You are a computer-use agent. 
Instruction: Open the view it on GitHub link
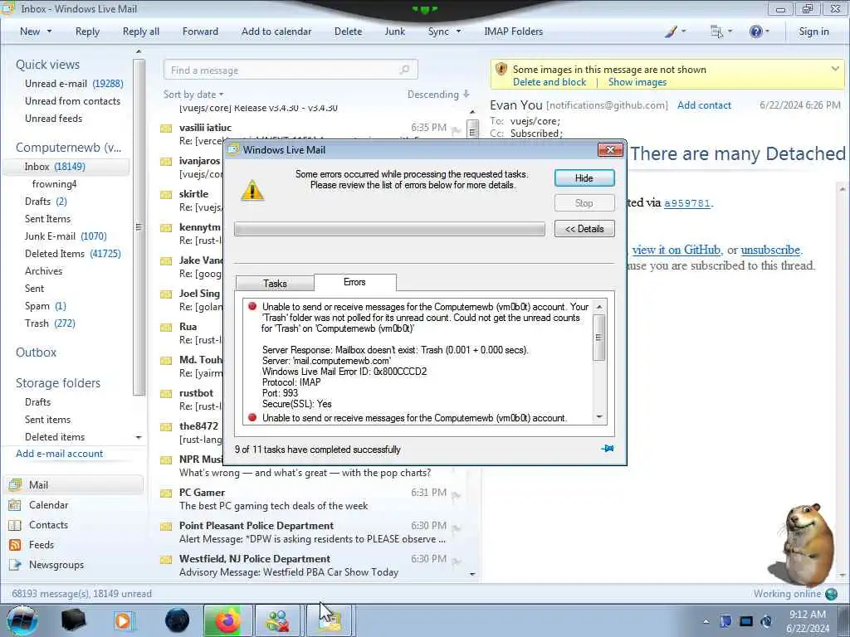(676, 250)
